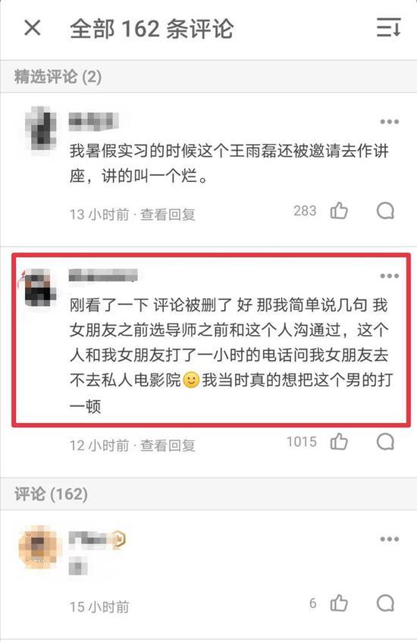Open more options on highlighted comment
The image size is (417, 642).
[x=389, y=276]
